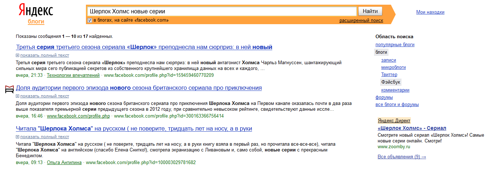The height and width of the screenshot is (172, 486).
Task: Open result titled Читала Шерлока Холмса
Action: [134, 129]
